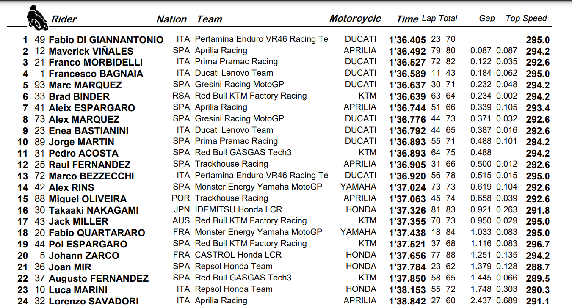Click the Team column header
Viewport: 572px width, 305px height.
pyautogui.click(x=209, y=19)
